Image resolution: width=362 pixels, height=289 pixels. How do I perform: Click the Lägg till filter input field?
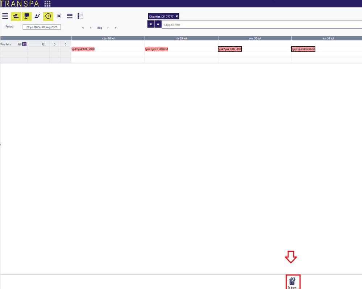tap(262, 25)
